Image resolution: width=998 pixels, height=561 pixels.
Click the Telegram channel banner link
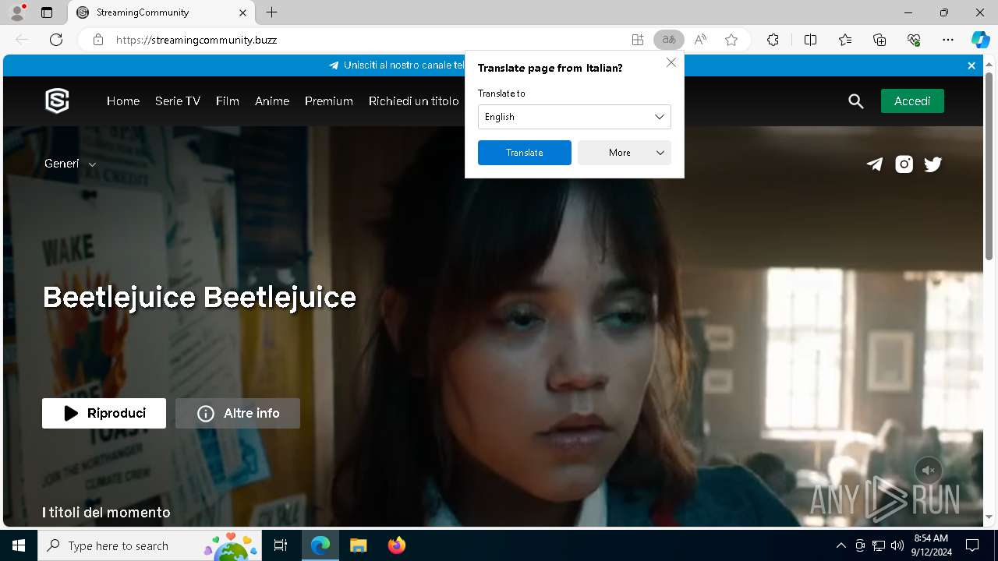pyautogui.click(x=398, y=65)
